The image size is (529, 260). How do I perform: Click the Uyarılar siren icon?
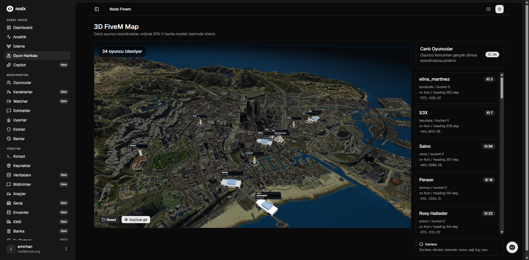(x=9, y=120)
